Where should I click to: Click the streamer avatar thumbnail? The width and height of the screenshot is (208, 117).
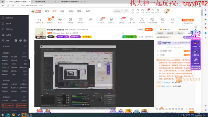click(41, 33)
